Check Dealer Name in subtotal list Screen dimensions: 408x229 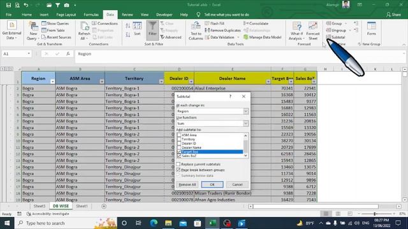[179, 148]
